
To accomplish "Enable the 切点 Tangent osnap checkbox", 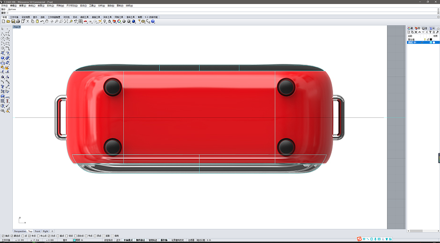I will [x=67, y=236].
